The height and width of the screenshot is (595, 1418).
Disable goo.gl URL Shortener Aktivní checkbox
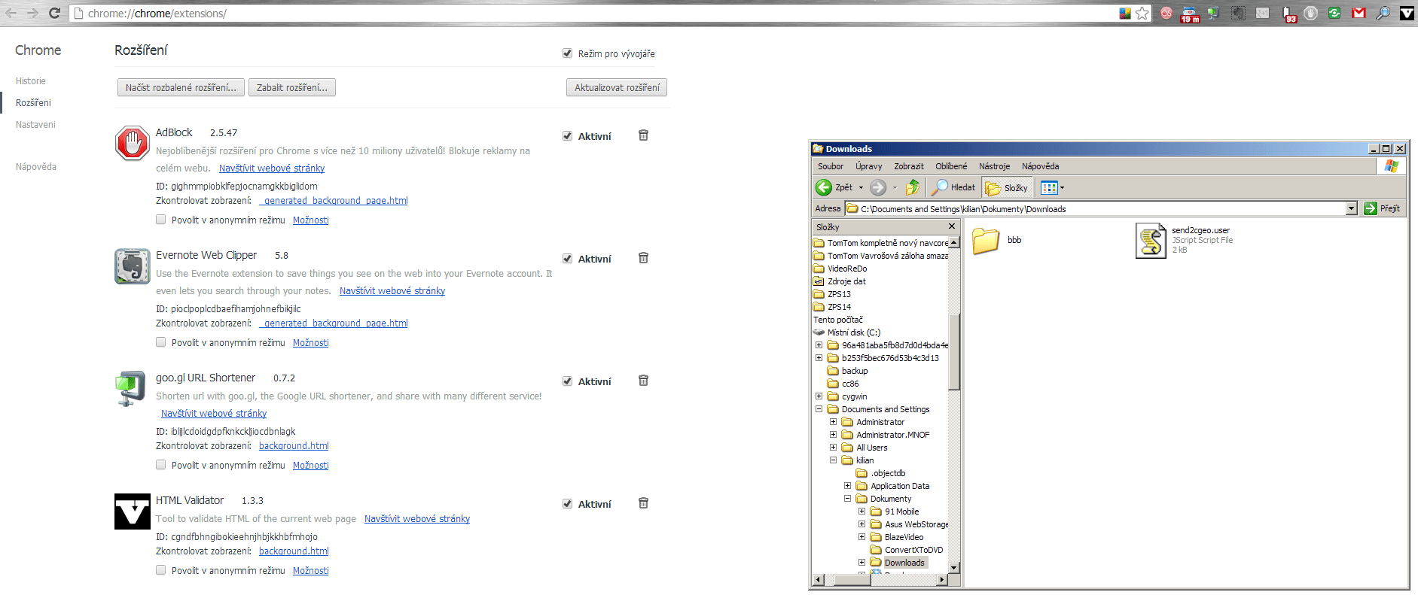point(567,381)
